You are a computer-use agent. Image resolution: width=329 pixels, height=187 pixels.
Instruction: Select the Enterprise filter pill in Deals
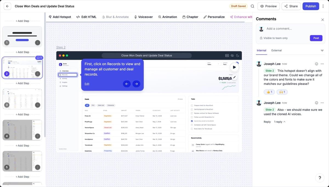click(111, 105)
